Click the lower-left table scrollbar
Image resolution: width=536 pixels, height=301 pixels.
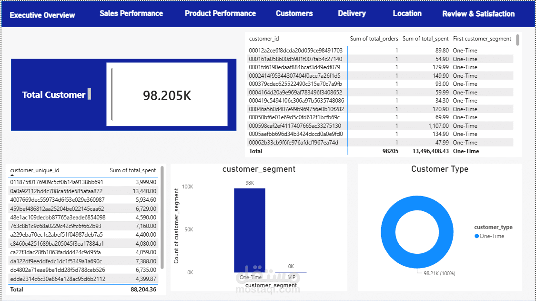(x=162, y=218)
